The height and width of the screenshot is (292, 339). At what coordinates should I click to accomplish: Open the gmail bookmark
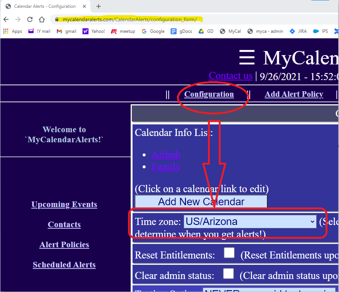(66, 31)
